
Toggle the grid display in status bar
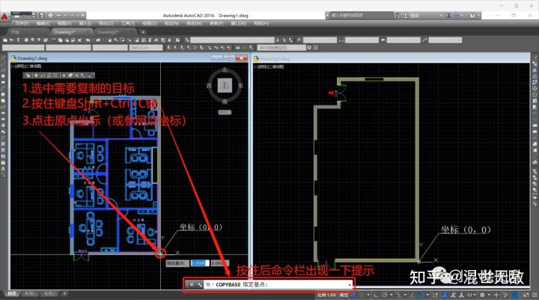click(354, 295)
